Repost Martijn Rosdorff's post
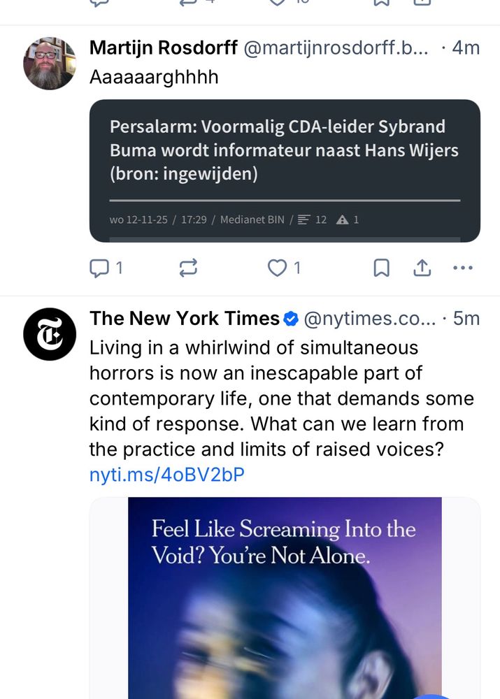Viewport: 500px width, 699px height. (x=188, y=268)
